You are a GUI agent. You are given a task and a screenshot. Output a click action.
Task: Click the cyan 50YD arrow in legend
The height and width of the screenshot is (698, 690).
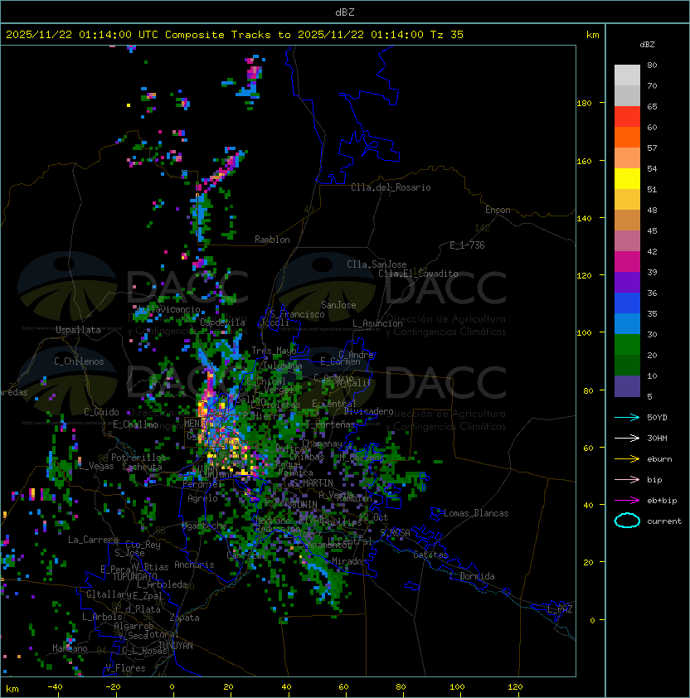[x=627, y=418]
